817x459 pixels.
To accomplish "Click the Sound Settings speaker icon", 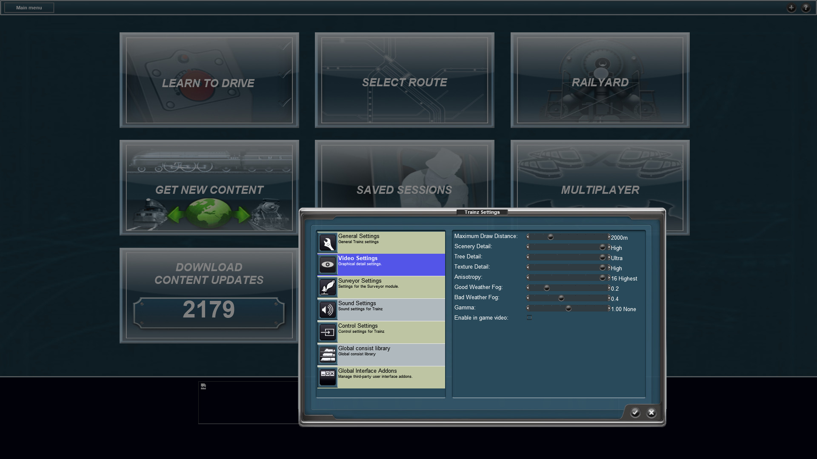I will [328, 310].
